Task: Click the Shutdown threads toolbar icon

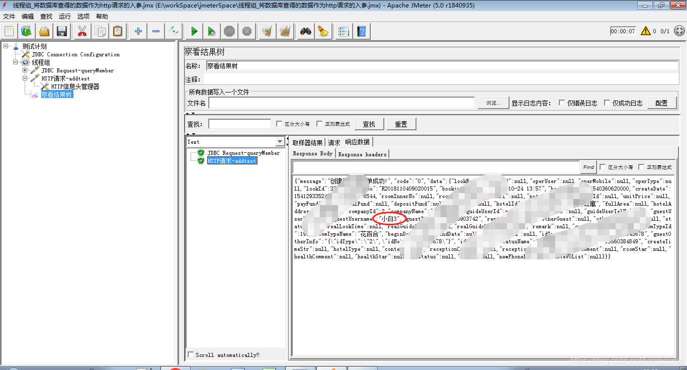Action: tap(246, 32)
